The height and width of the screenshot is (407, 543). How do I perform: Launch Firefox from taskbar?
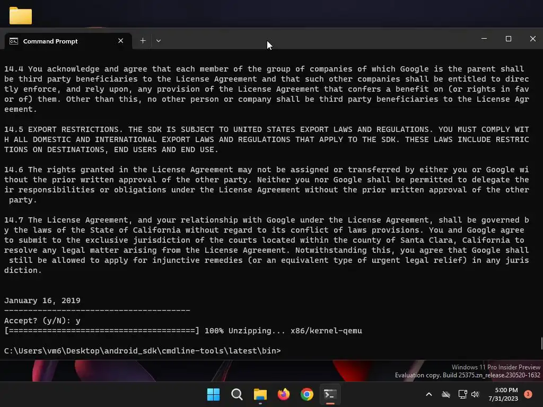[284, 394]
